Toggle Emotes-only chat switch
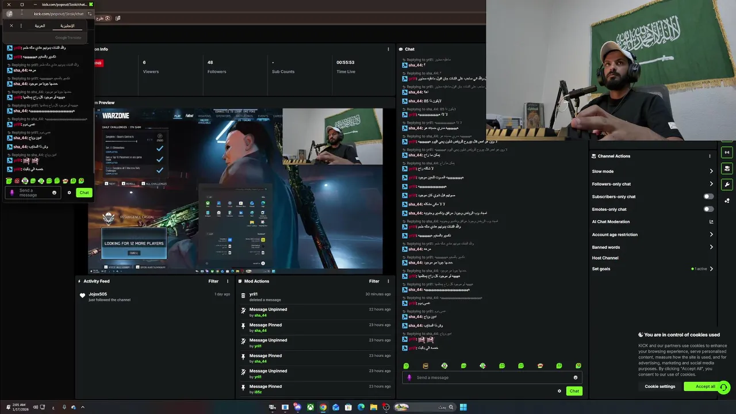The height and width of the screenshot is (414, 736). tap(708, 209)
